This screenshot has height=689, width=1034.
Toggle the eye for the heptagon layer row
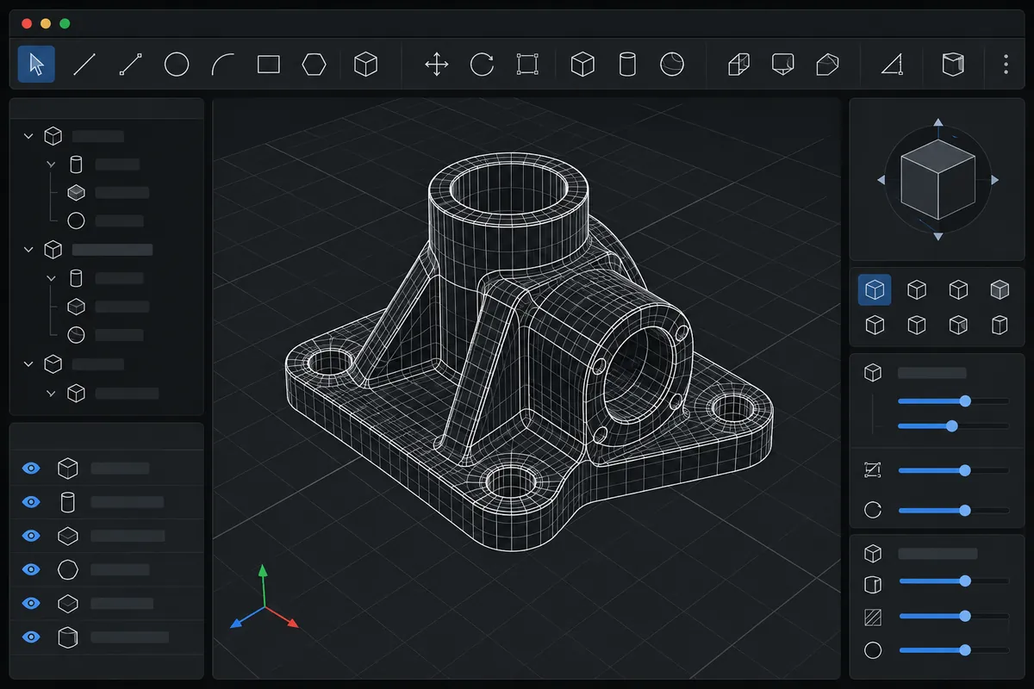(31, 569)
